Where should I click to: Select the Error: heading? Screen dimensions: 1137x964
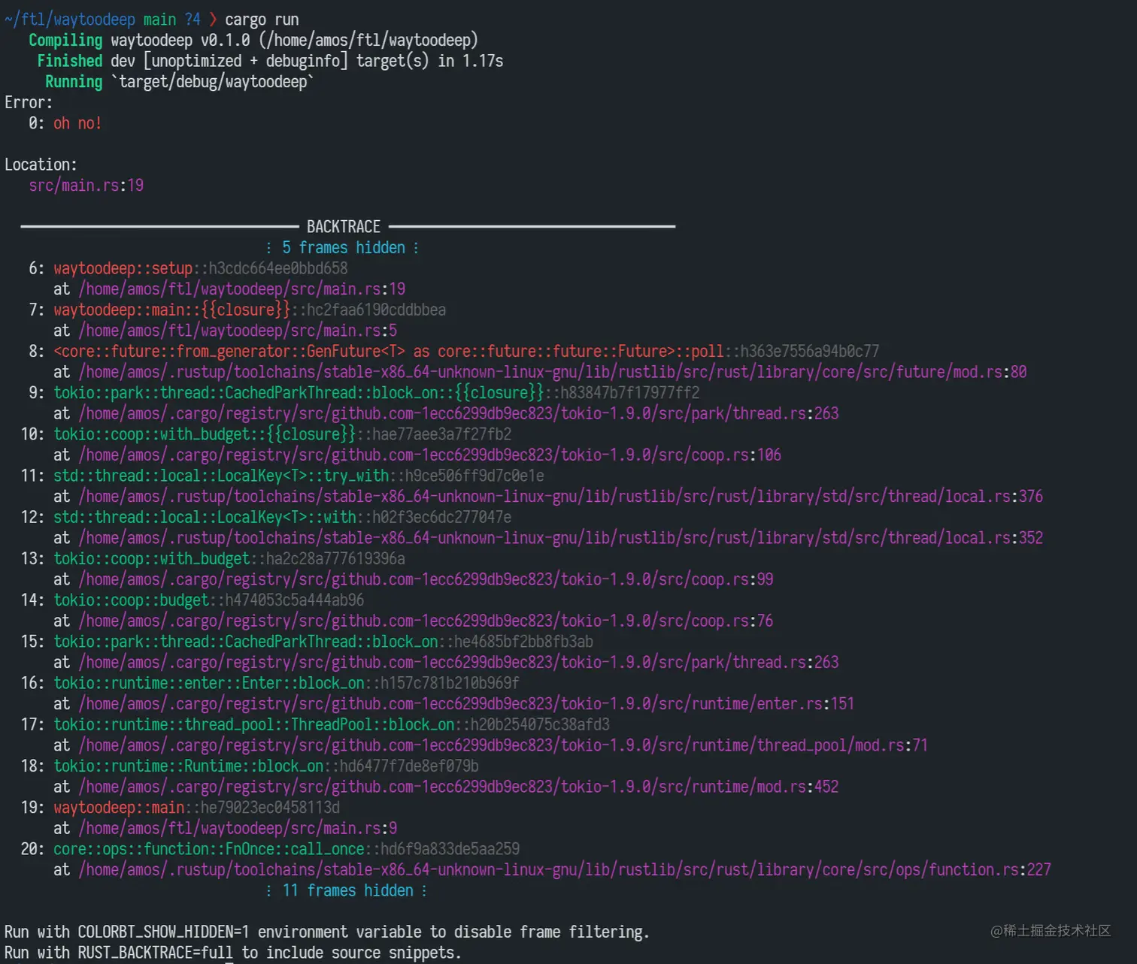pyautogui.click(x=29, y=103)
